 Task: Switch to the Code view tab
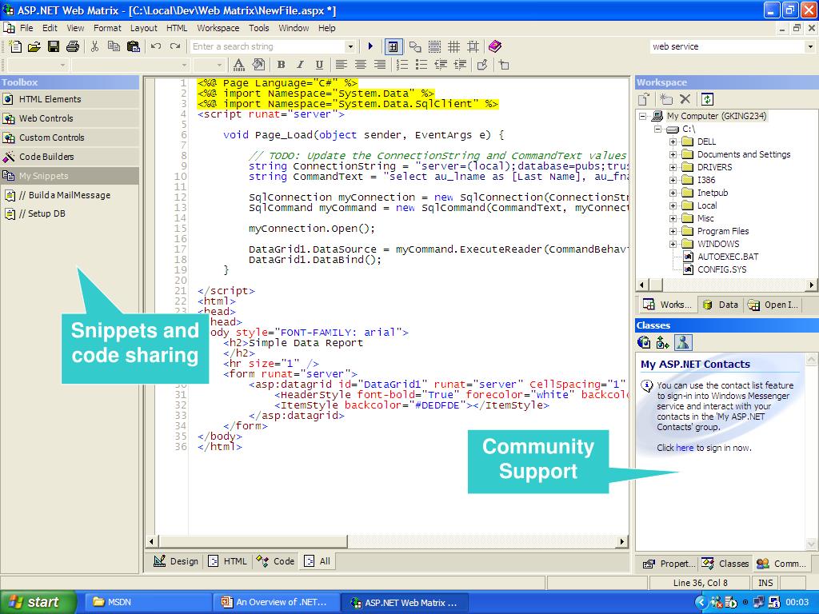(x=276, y=561)
